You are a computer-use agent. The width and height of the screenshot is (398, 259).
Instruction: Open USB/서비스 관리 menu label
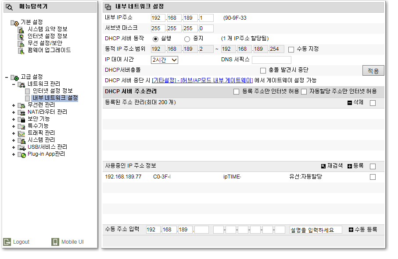[x=47, y=147]
